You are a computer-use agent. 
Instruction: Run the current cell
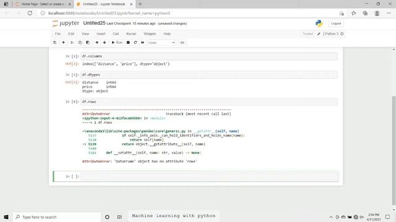click(117, 43)
